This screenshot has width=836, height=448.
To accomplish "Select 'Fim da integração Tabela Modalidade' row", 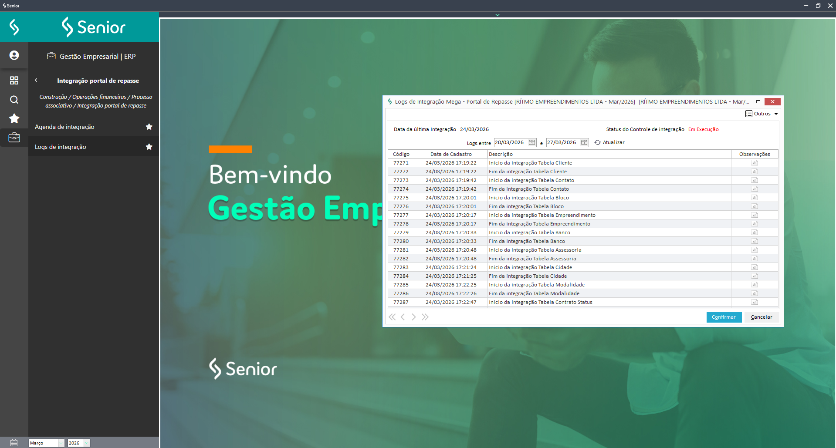I will pyautogui.click(x=583, y=293).
